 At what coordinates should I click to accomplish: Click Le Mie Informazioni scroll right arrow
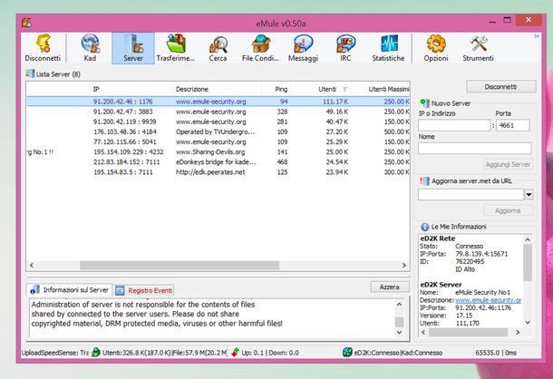tap(518, 332)
